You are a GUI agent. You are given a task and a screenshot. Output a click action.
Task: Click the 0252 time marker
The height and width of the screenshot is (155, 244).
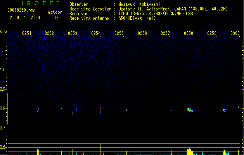click(x=49, y=33)
